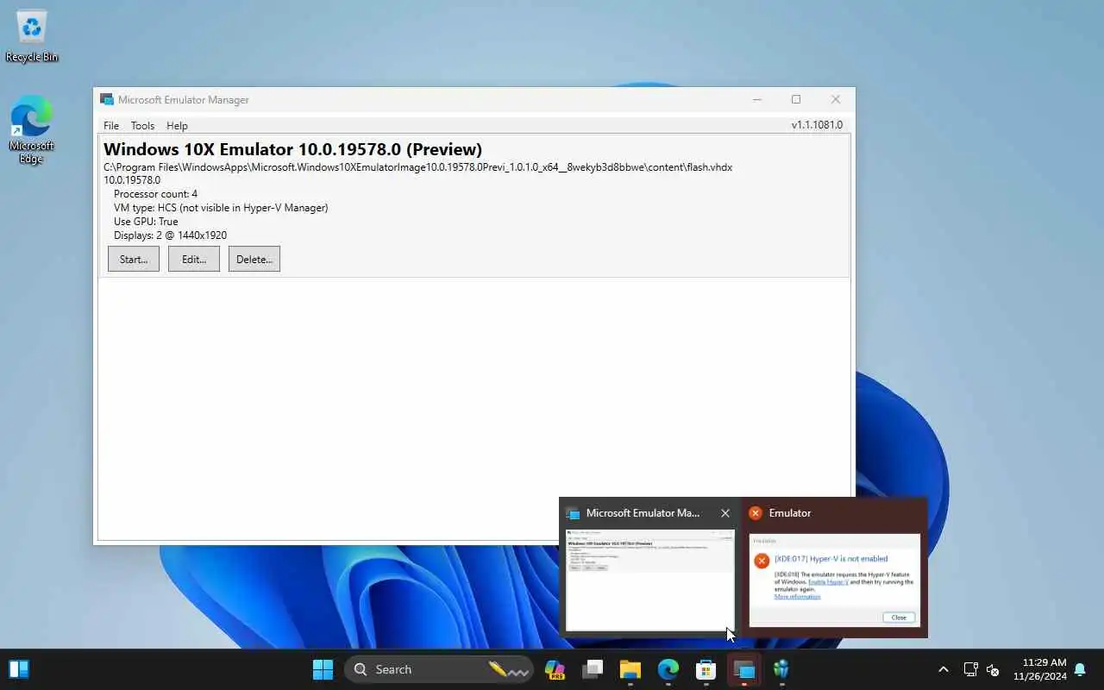Close Microsoft Emulator Manager from preview thumbnail

point(725,513)
